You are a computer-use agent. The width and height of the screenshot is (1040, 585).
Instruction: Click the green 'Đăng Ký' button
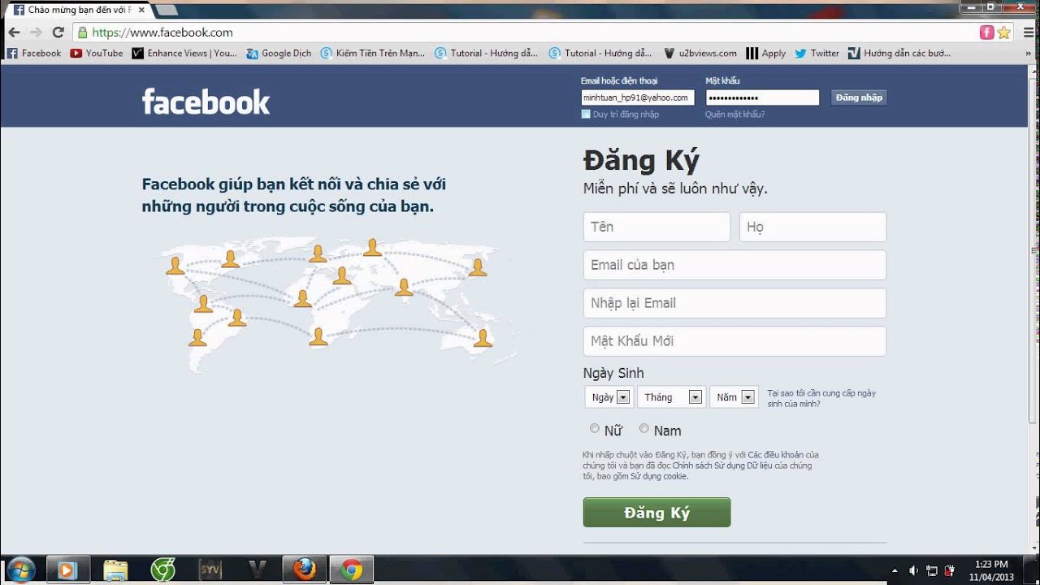pyautogui.click(x=656, y=513)
